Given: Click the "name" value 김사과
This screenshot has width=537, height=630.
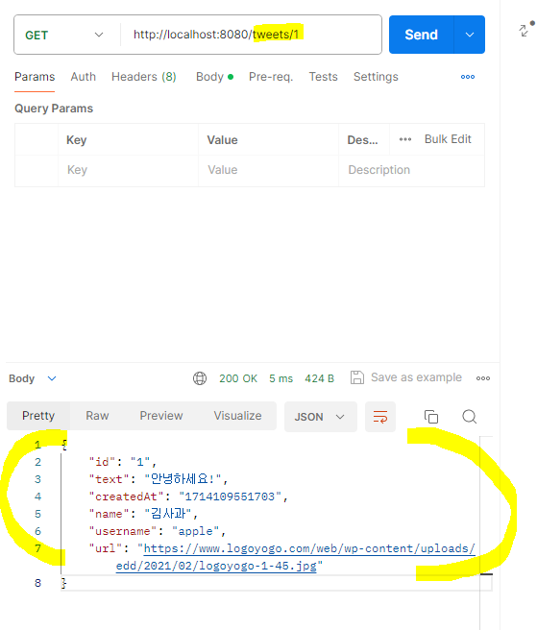Looking at the screenshot, I should click(168, 514).
